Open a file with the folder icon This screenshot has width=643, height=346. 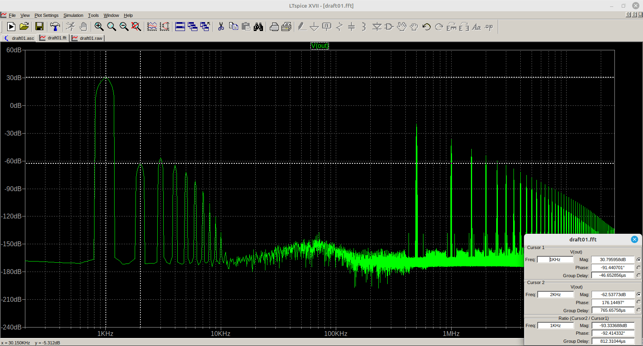[x=24, y=27]
